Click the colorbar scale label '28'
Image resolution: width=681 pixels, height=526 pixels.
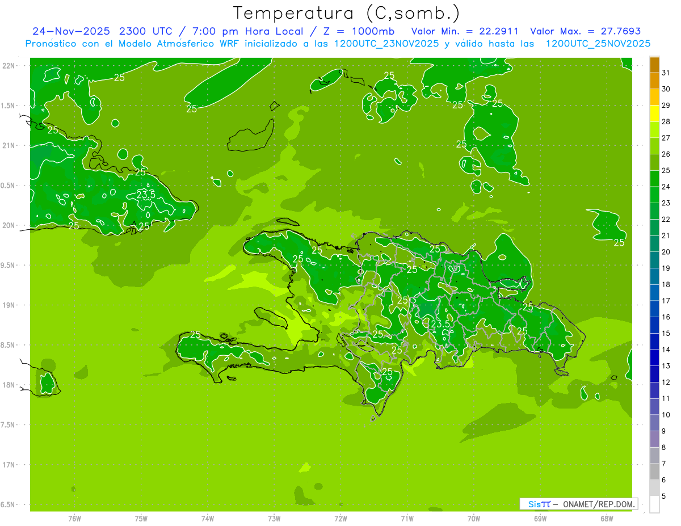point(666,121)
